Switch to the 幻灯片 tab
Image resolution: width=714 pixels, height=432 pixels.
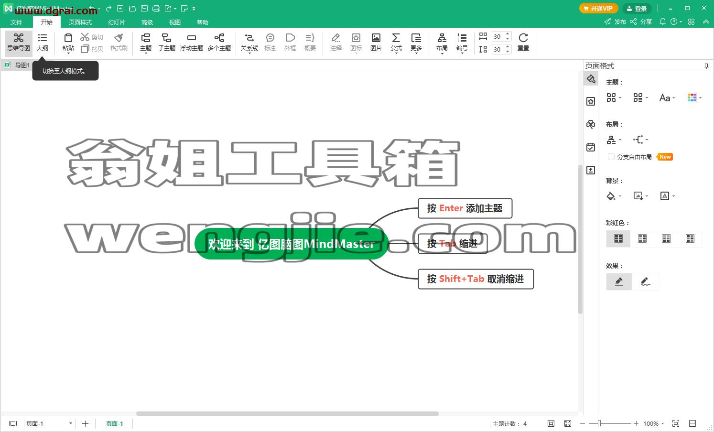117,22
